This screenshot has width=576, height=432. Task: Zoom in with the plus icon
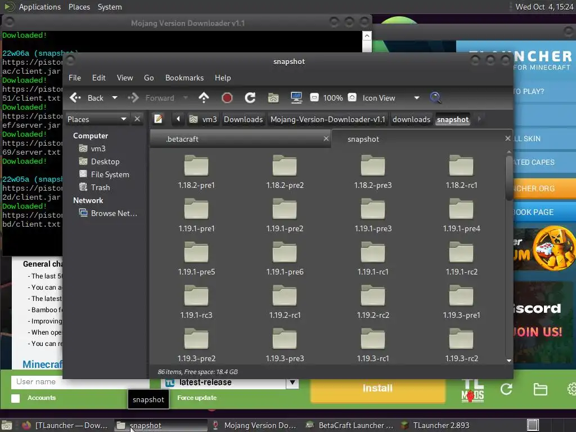(x=352, y=98)
